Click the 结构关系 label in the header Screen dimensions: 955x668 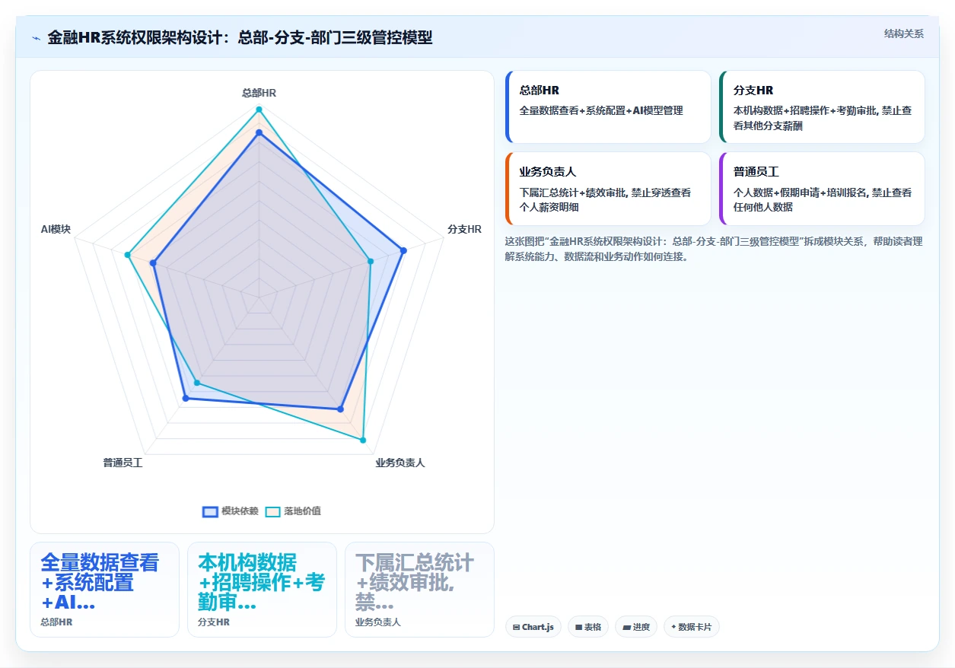click(x=904, y=33)
